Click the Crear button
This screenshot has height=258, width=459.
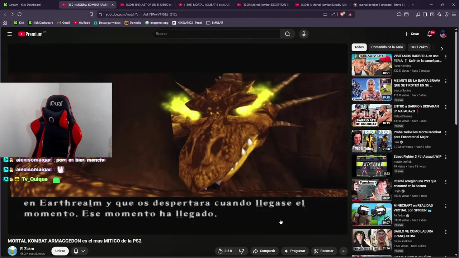(x=412, y=34)
